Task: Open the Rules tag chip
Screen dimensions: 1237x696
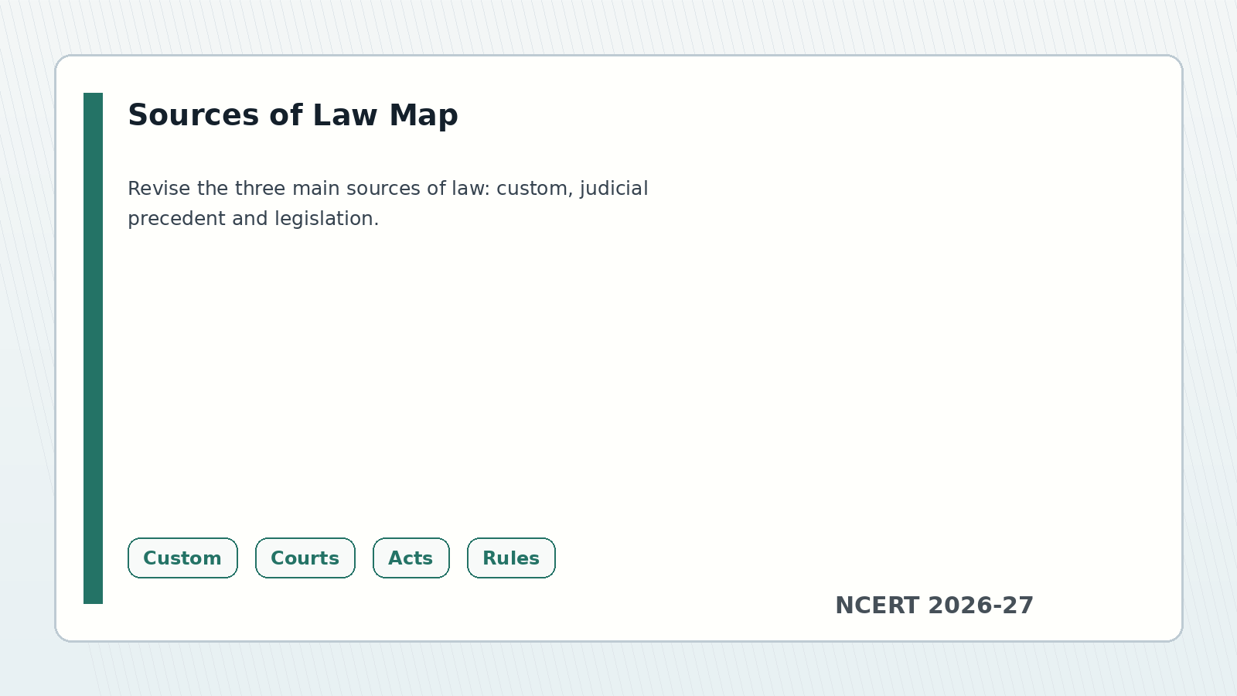Action: pyautogui.click(x=511, y=558)
